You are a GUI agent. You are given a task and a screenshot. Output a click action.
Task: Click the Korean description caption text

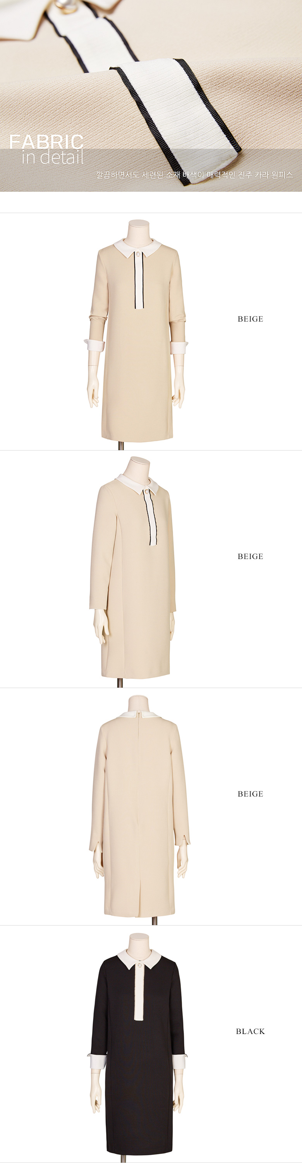pos(195,174)
